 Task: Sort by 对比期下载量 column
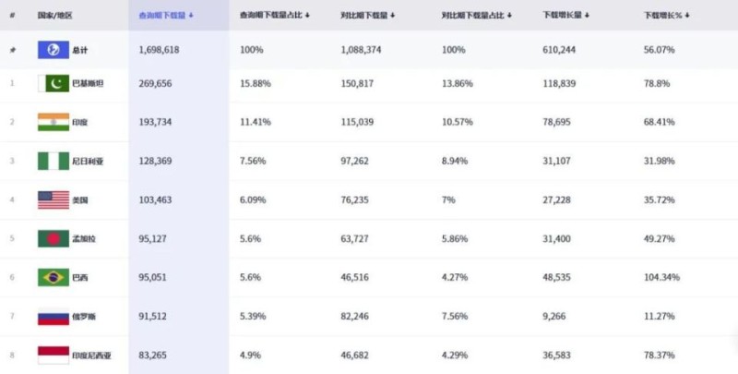click(x=367, y=16)
